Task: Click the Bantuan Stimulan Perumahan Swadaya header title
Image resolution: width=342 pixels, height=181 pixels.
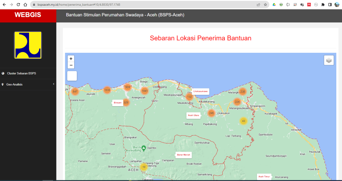Action: tap(125, 15)
